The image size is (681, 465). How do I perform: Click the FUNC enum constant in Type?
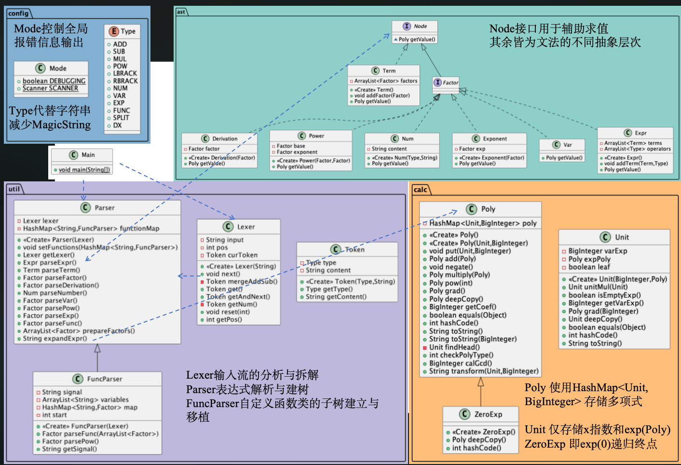[x=122, y=110]
